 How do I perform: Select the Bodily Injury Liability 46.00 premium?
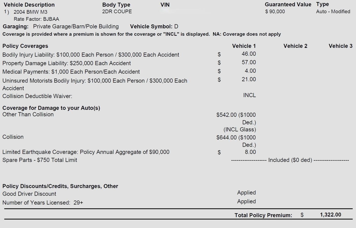[x=248, y=54]
